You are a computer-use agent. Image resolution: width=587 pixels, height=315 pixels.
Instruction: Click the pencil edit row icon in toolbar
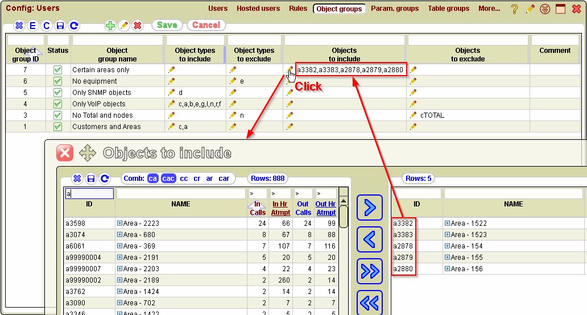[x=124, y=26]
